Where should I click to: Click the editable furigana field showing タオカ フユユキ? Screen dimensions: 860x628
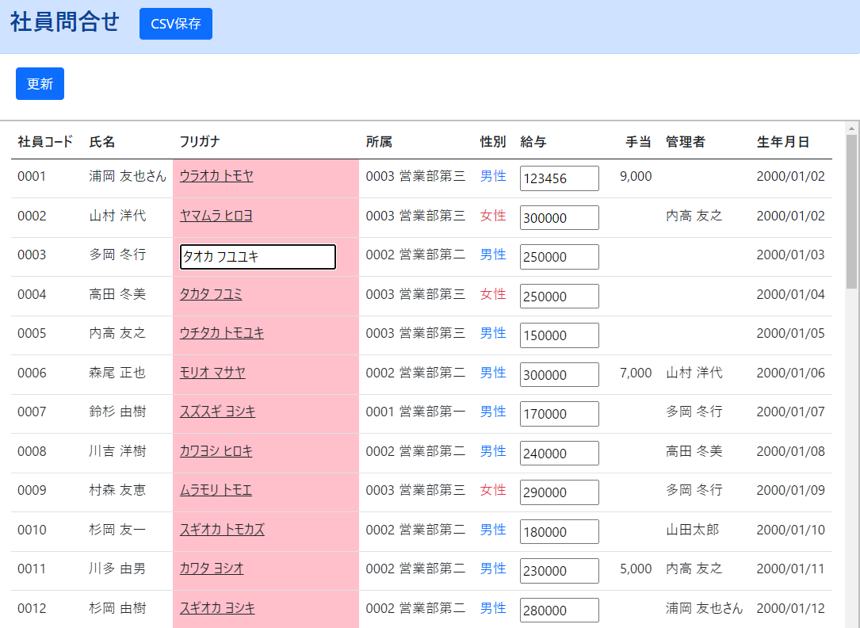[x=257, y=256]
